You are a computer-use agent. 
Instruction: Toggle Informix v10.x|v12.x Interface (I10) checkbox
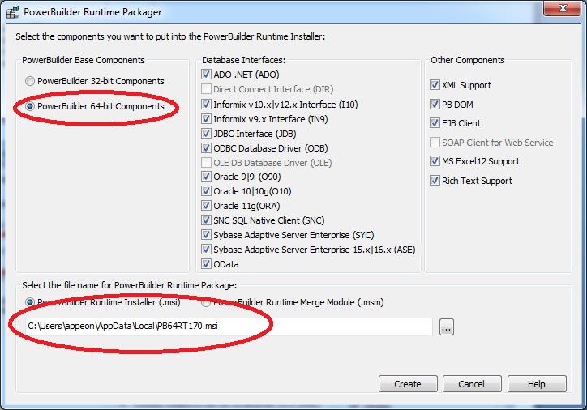pyautogui.click(x=207, y=105)
